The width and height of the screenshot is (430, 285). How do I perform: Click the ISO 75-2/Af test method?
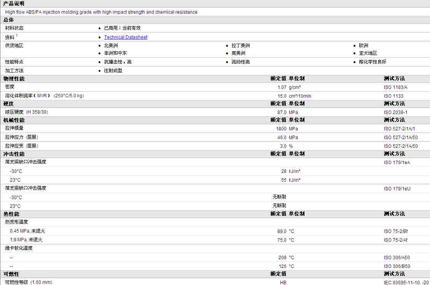(x=395, y=240)
